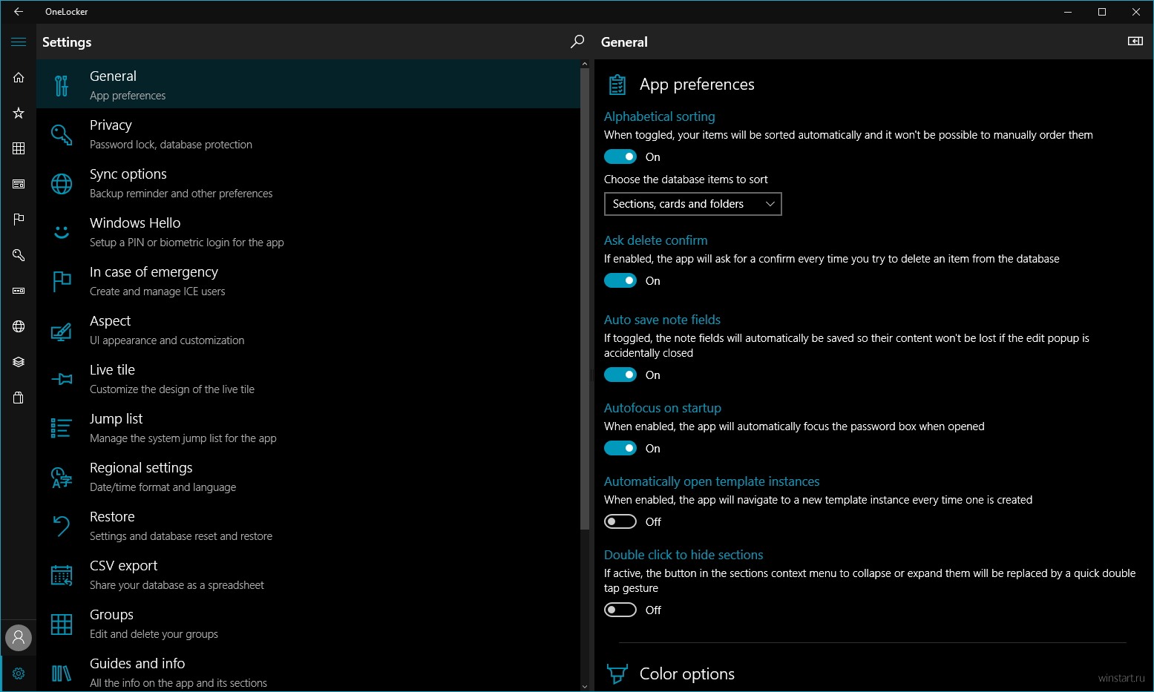Click the settings gear in sidebar
The height and width of the screenshot is (692, 1154).
[x=19, y=673]
